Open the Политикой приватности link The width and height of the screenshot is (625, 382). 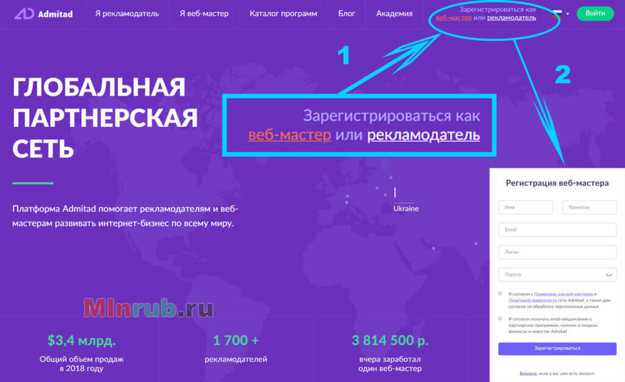click(x=532, y=300)
